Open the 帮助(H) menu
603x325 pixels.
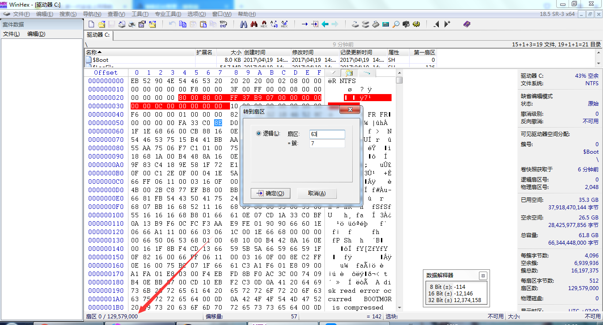pyautogui.click(x=247, y=14)
